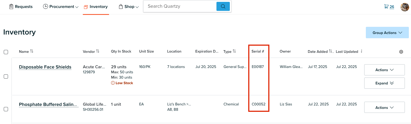
Task: Click the Low Stock warning icon
Action: tap(113, 83)
